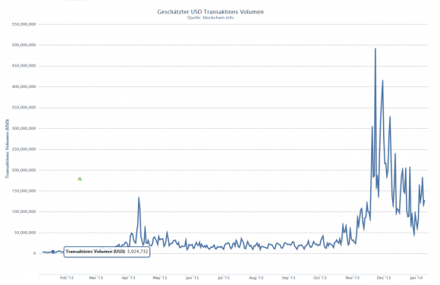Click the Apr '13 x-axis label

[x=128, y=277]
